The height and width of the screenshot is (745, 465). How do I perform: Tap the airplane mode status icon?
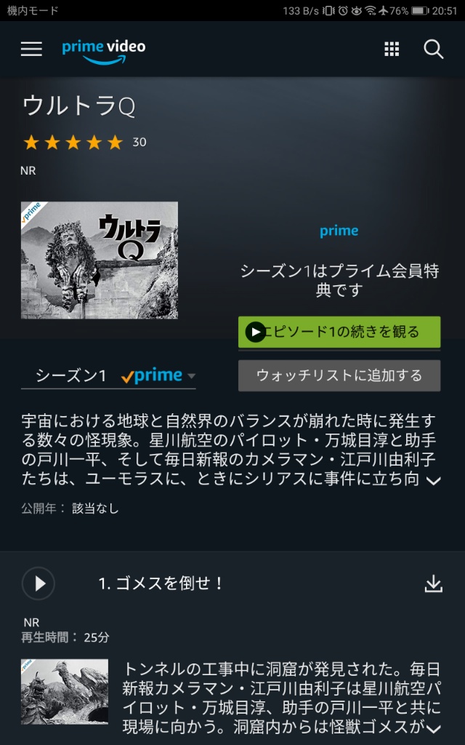point(384,10)
